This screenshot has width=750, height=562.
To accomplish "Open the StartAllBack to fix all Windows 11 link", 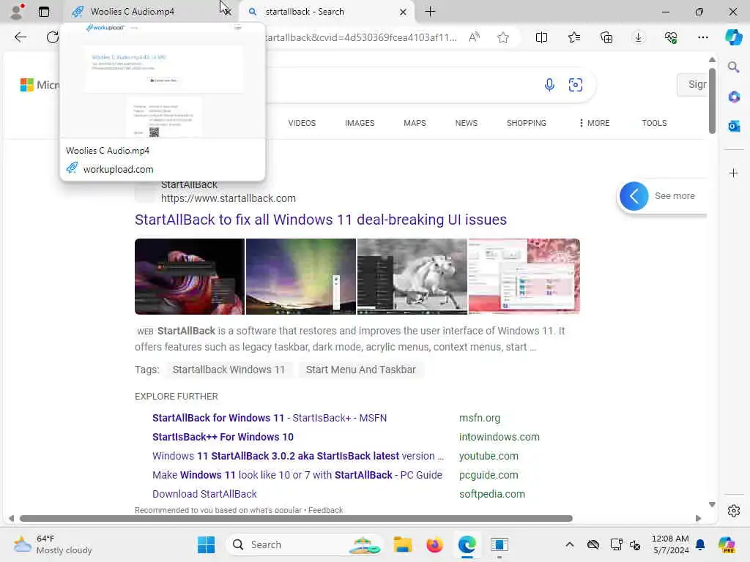I will 321,220.
